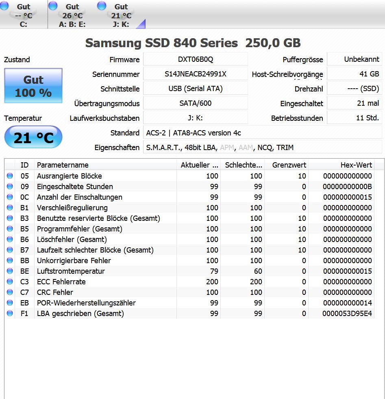Select the Programmfehler (Gesamt) parameter name
This screenshot has width=385, height=399.
point(80,229)
